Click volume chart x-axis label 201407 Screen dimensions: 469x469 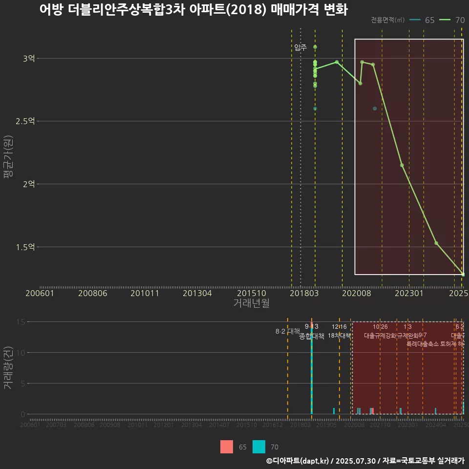(x=219, y=425)
